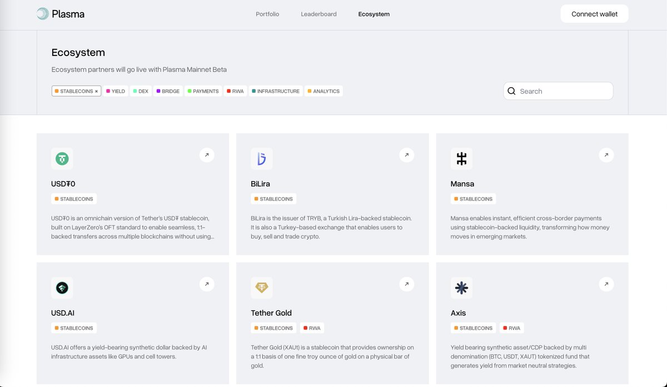Click the USD₮0 card title
The width and height of the screenshot is (667, 387).
pos(63,184)
